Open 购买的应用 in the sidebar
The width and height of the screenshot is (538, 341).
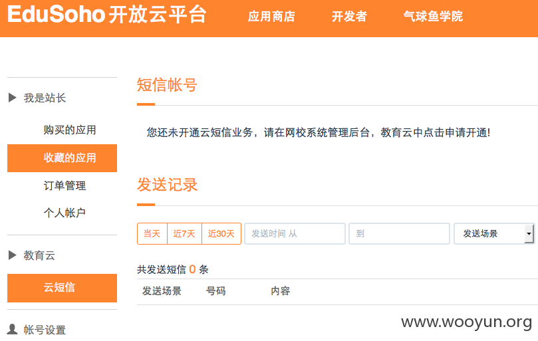coord(70,130)
